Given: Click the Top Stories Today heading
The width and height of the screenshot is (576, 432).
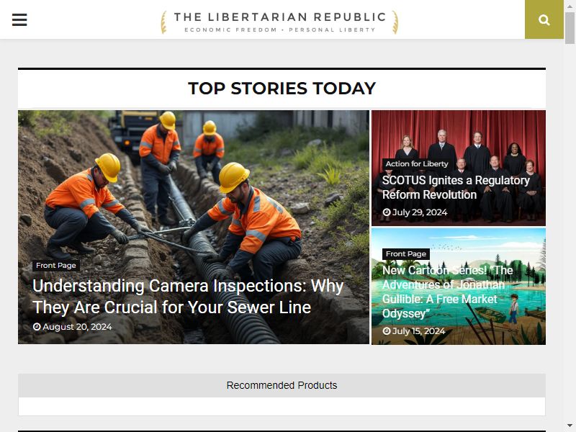Looking at the screenshot, I should point(282,88).
